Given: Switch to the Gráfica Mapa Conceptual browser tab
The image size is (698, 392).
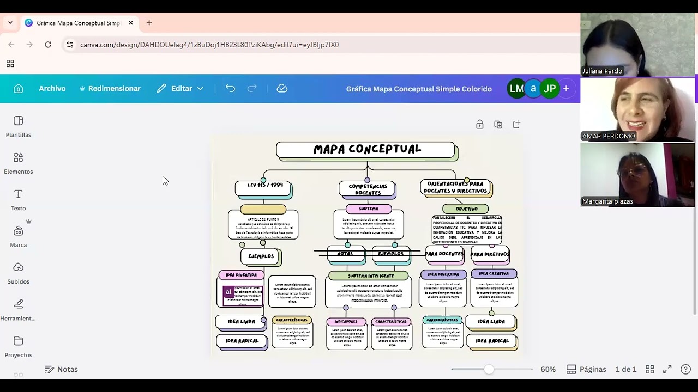Looking at the screenshot, I should coord(79,23).
